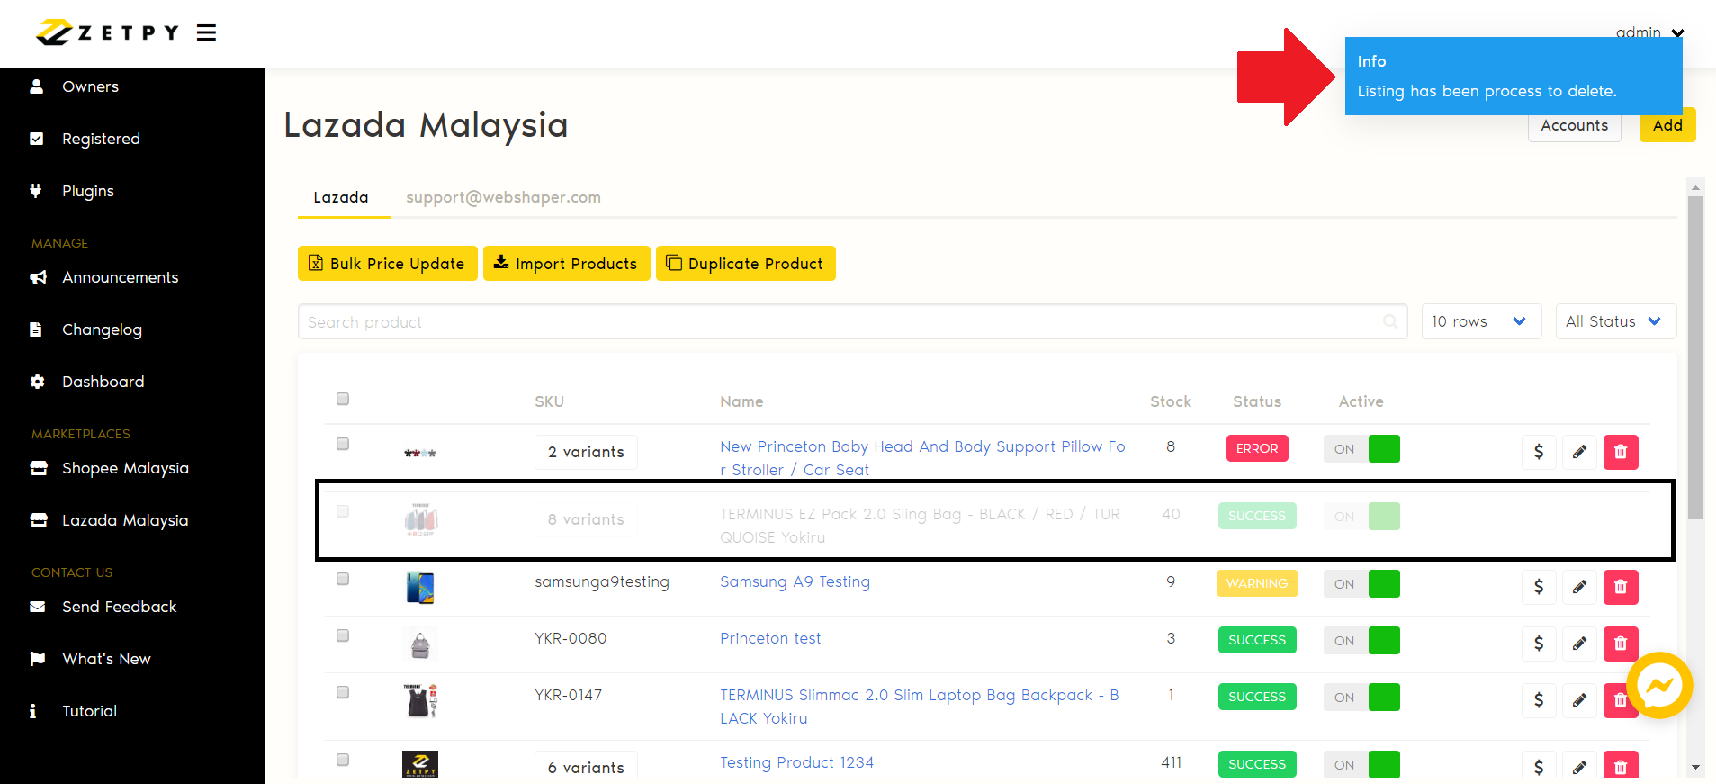This screenshot has width=1716, height=784.
Task: Edit the Testing Product 1234 listing
Action: (x=1579, y=767)
